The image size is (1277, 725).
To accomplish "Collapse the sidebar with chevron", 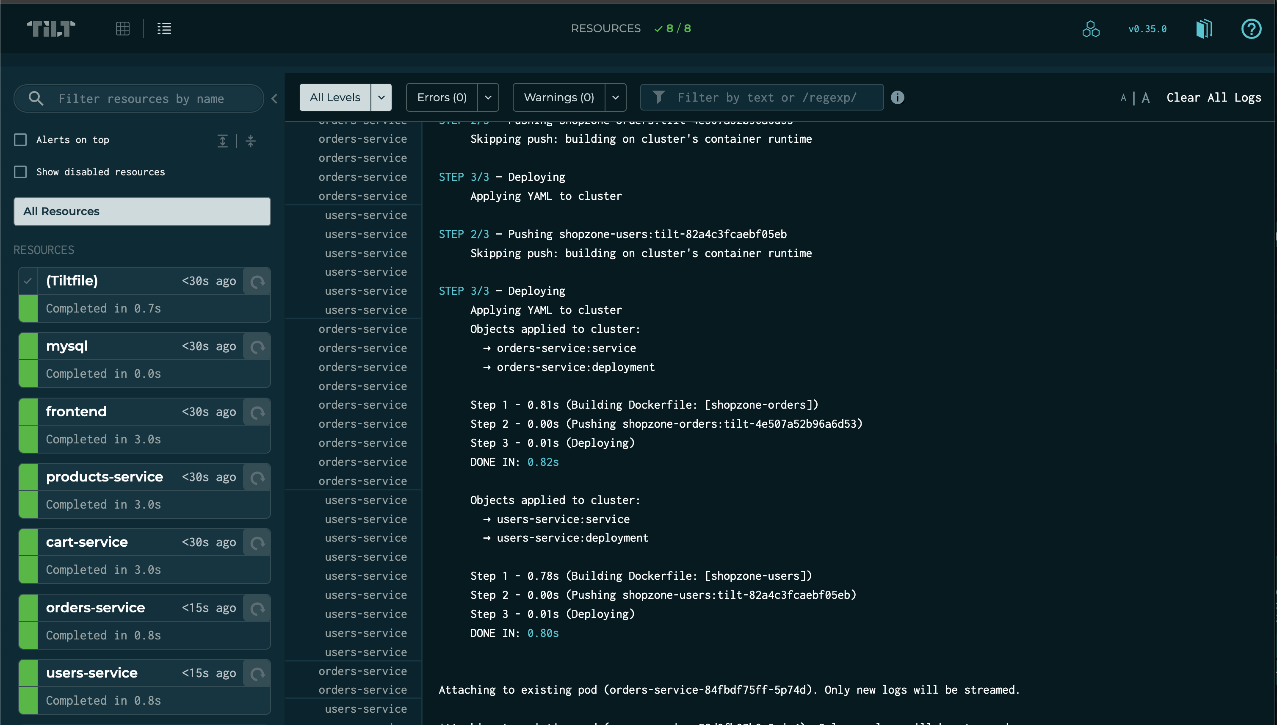I will point(274,99).
